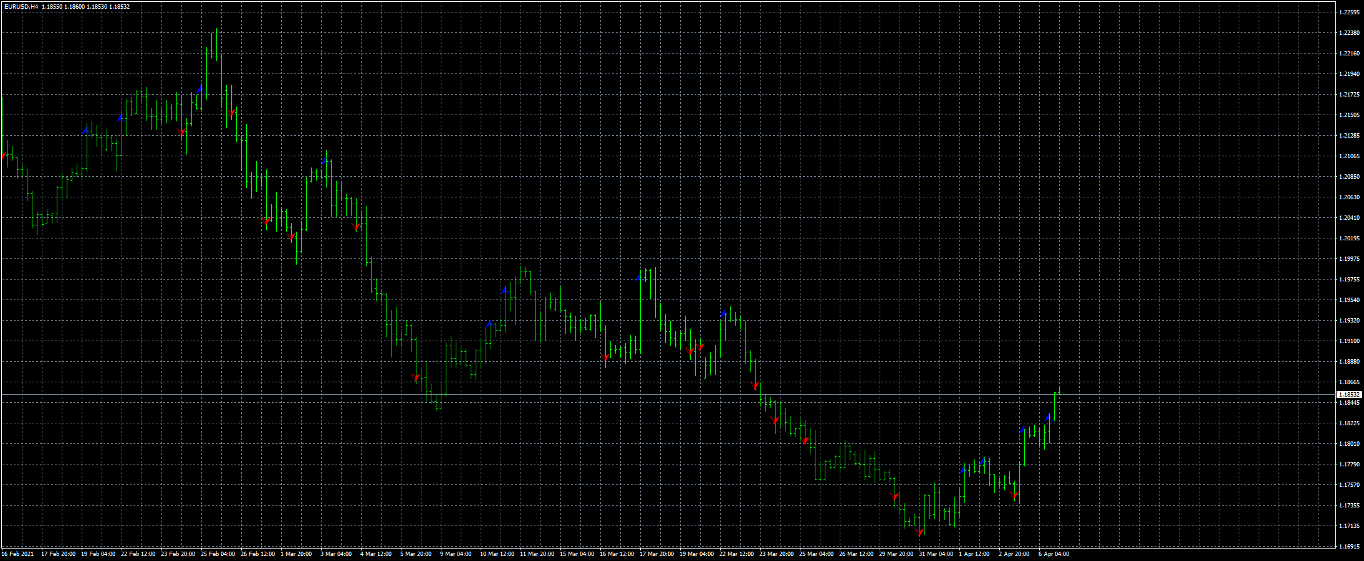Click the 22 Feb 12:00 time label

(138, 554)
